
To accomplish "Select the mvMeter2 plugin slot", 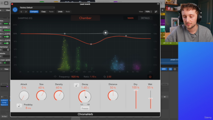I will pyautogui.click(x=4, y=100).
